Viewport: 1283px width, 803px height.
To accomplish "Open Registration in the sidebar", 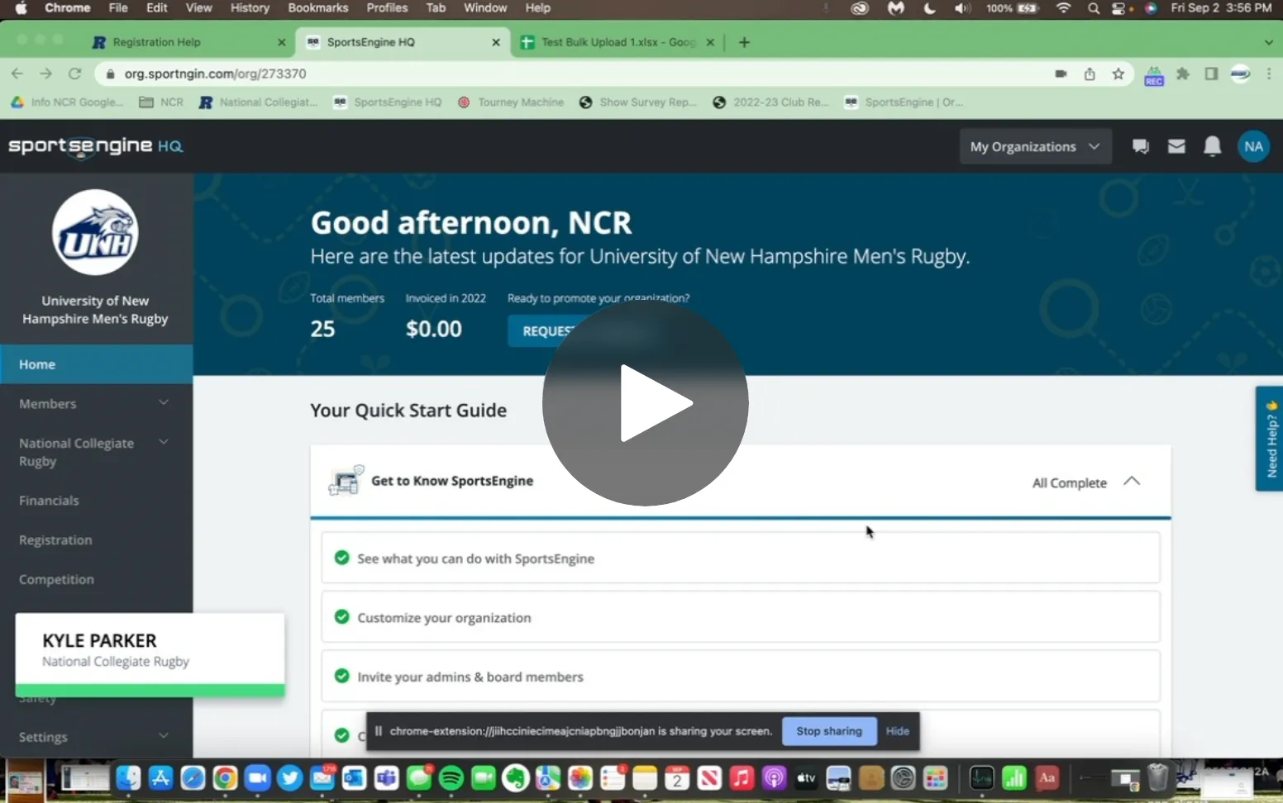I will click(55, 540).
